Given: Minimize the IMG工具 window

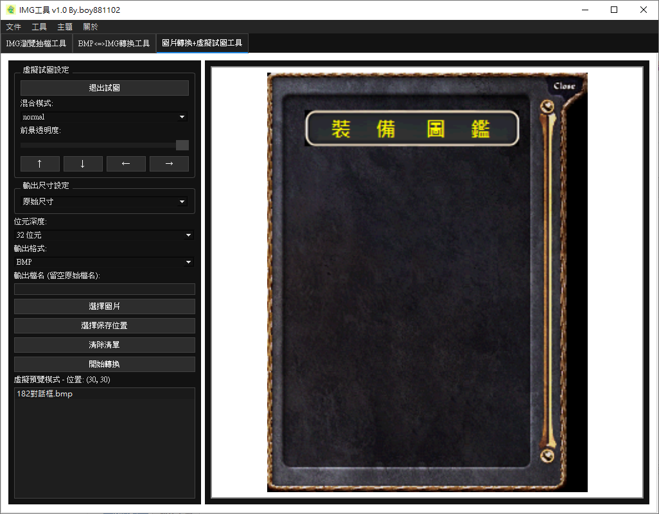Looking at the screenshot, I should point(585,10).
